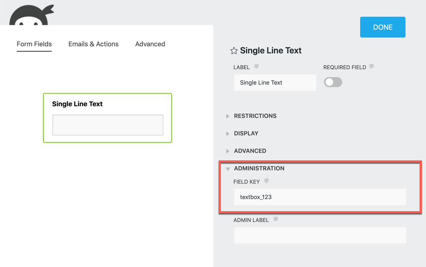This screenshot has width=426, height=267.
Task: Go to the Advanced tab in top navigation
Action: coord(150,44)
